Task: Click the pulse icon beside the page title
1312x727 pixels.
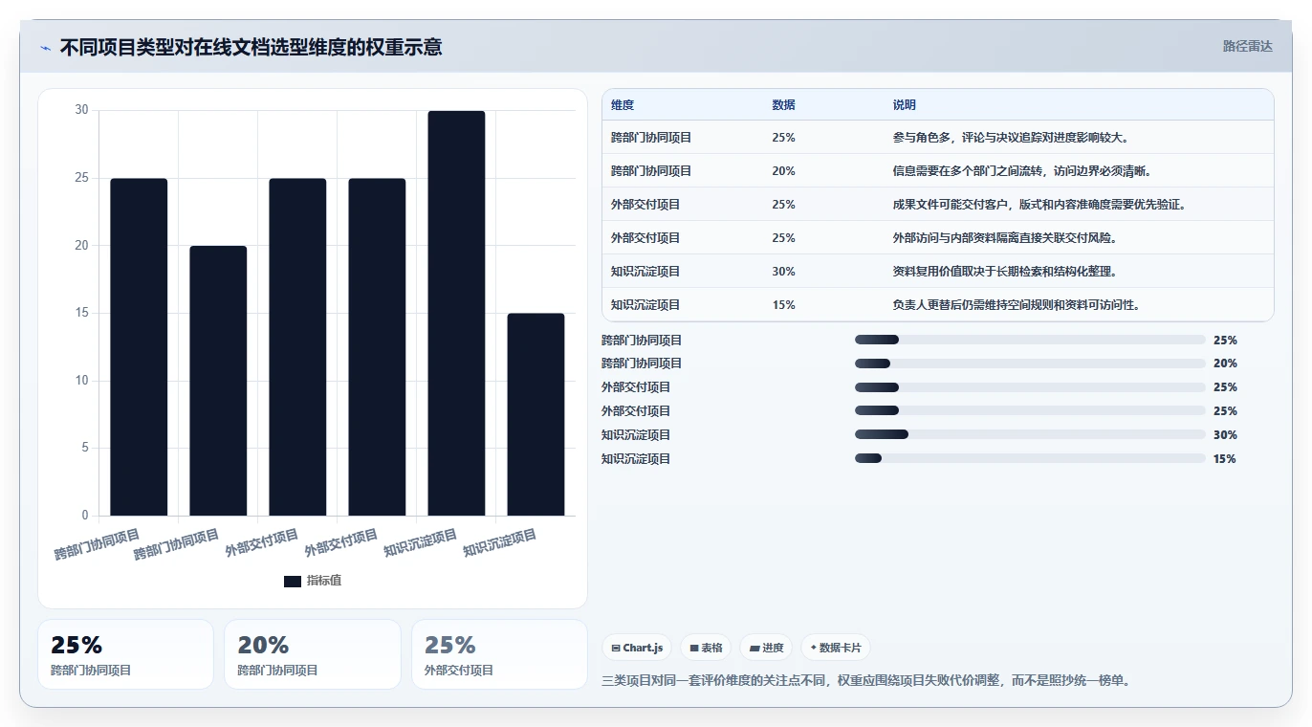Action: coord(45,48)
